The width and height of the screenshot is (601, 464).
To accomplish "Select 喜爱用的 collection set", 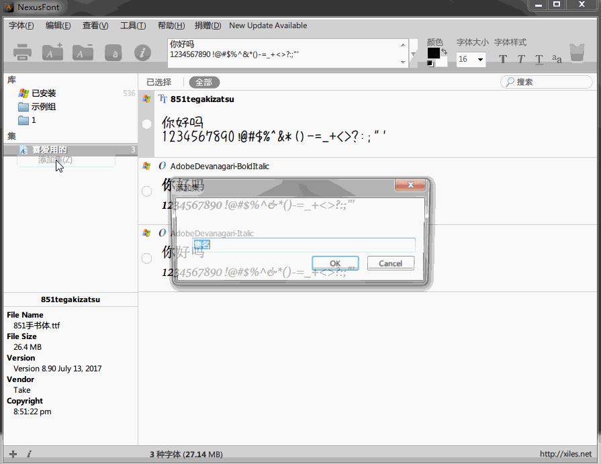I will pyautogui.click(x=70, y=150).
